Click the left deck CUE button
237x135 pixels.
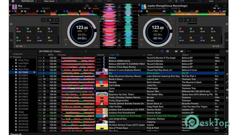[66, 40]
